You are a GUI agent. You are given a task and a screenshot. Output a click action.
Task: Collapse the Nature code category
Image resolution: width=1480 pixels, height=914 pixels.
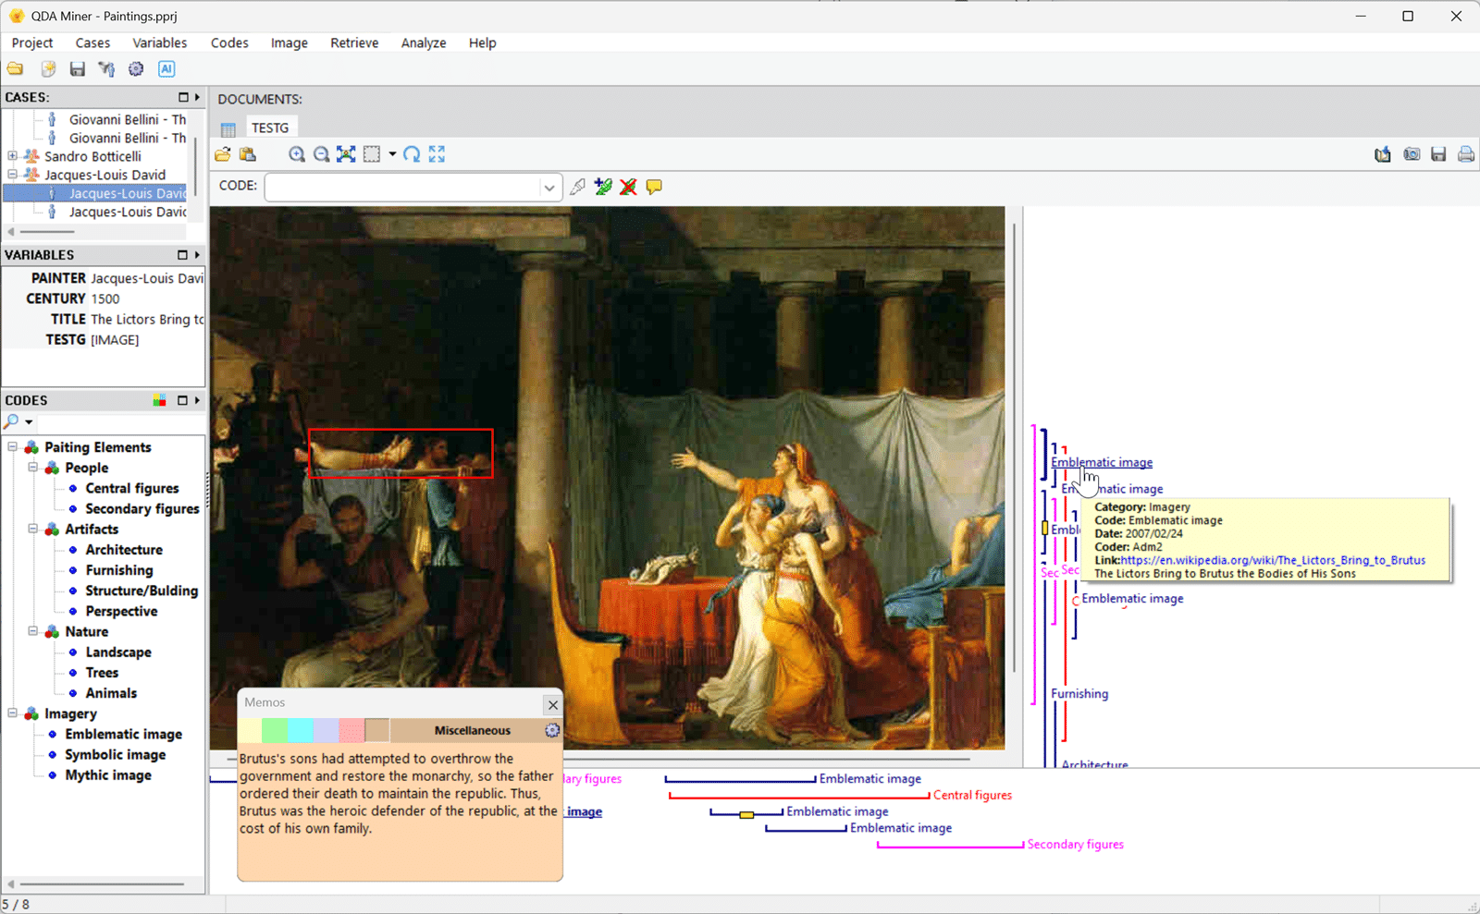[x=32, y=632]
